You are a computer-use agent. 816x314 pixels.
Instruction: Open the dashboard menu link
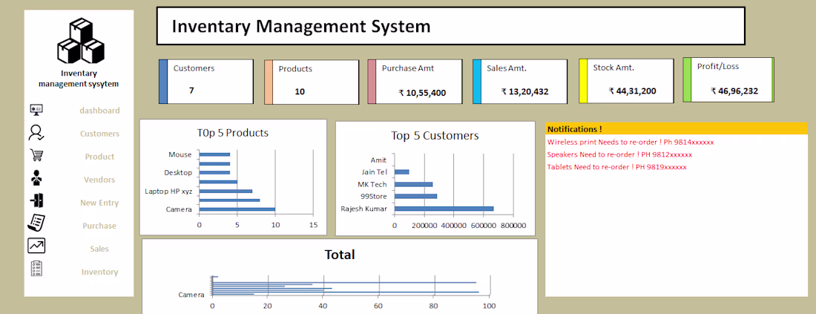coord(99,111)
